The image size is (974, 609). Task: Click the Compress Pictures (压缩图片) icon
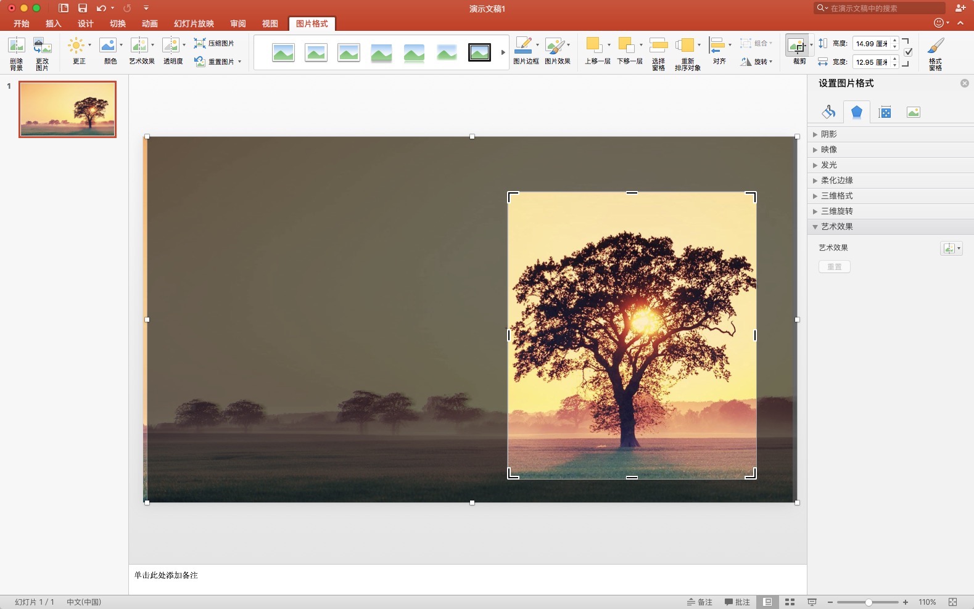(200, 43)
